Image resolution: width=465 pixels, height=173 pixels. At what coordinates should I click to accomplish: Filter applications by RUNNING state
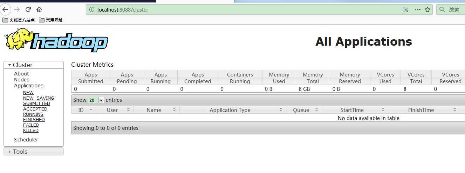(33, 114)
